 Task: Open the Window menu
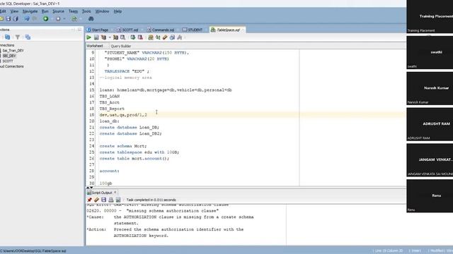(x=102, y=11)
